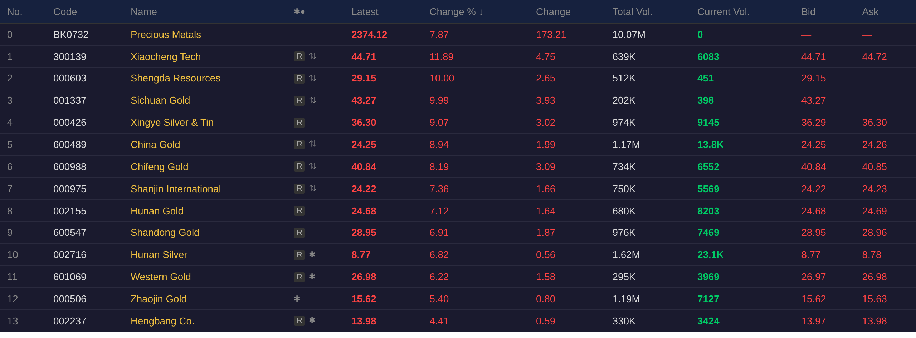Click the R badge for Shanjin International
The height and width of the screenshot is (338, 916).
(x=299, y=189)
